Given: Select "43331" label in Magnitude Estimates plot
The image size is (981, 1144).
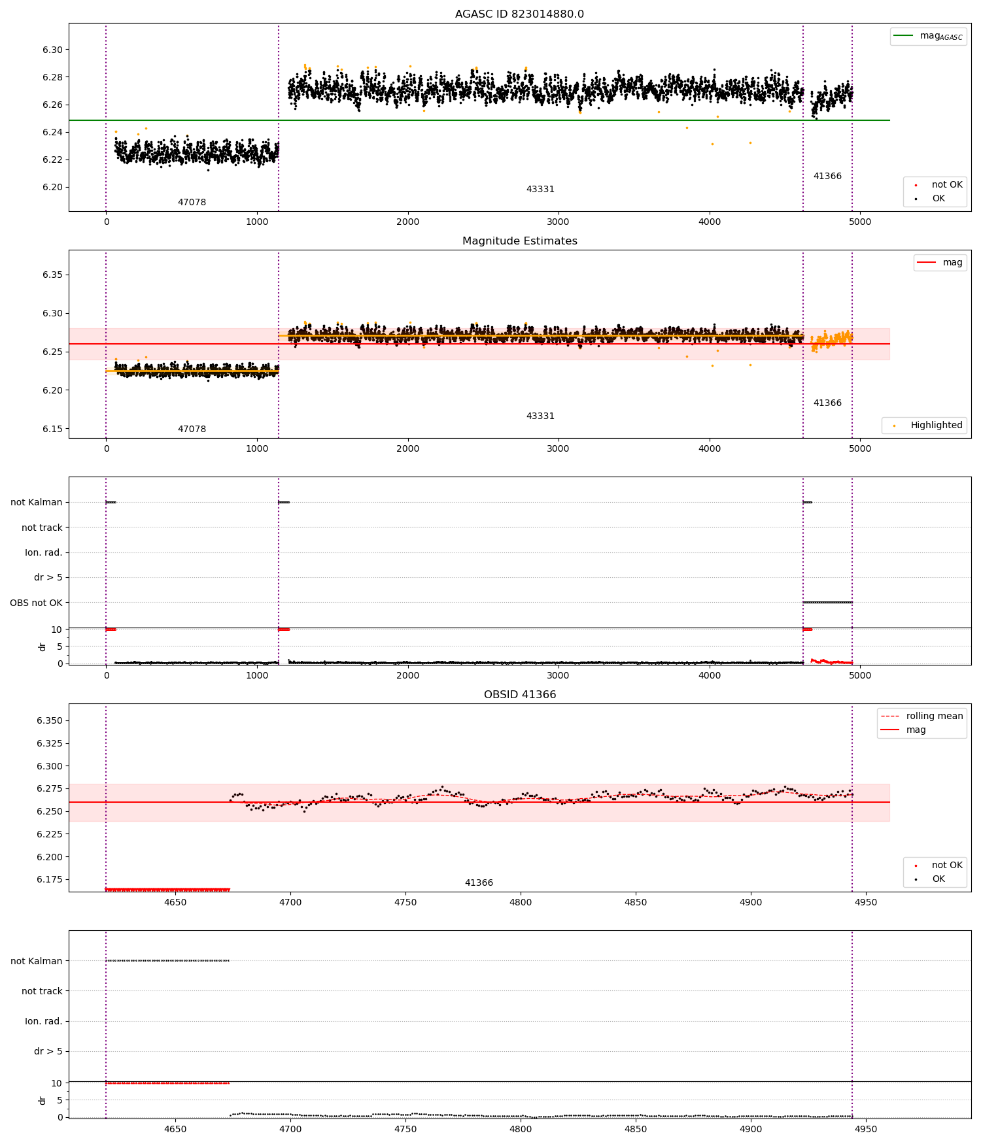Looking at the screenshot, I should pyautogui.click(x=540, y=416).
